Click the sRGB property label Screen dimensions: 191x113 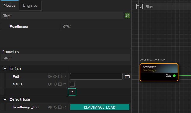[x=17, y=84]
